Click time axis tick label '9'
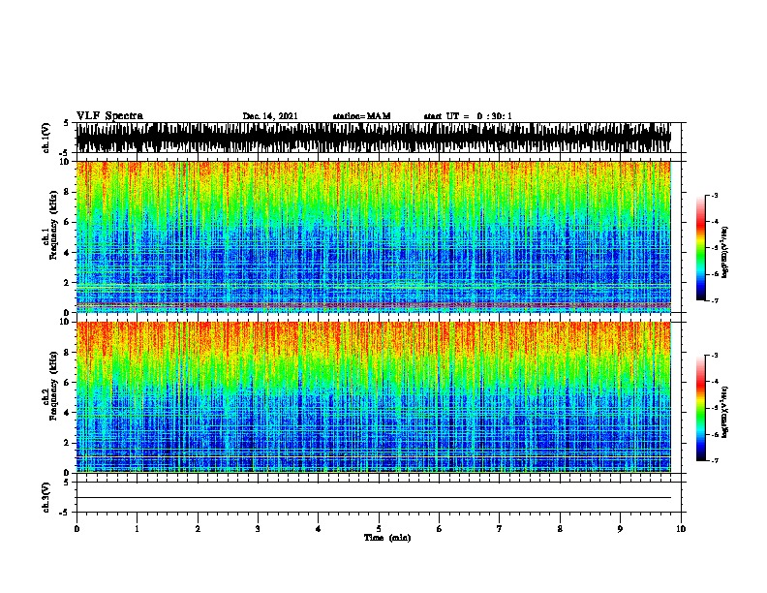The height and width of the screenshot is (593, 767). pos(620,529)
